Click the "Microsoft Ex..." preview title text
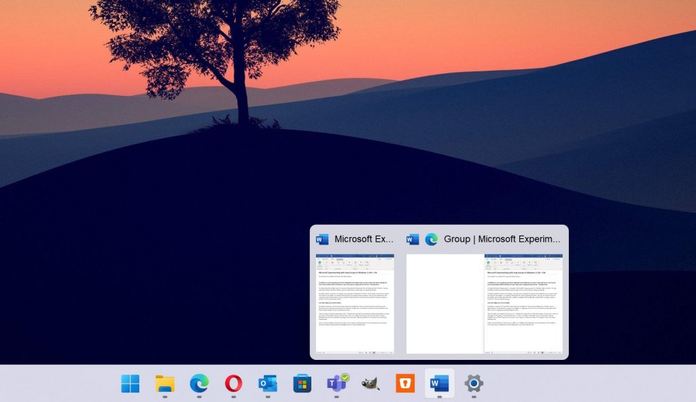Viewport: 696px width, 402px height. pyautogui.click(x=364, y=239)
